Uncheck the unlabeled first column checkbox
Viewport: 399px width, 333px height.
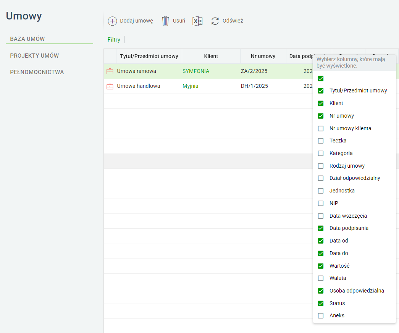(321, 78)
